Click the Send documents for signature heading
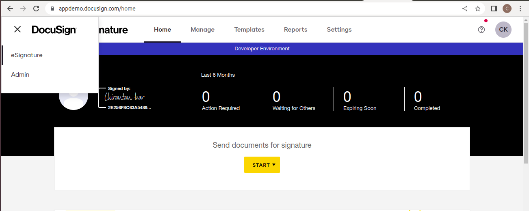Viewport: 529px width, 211px height. 262,145
